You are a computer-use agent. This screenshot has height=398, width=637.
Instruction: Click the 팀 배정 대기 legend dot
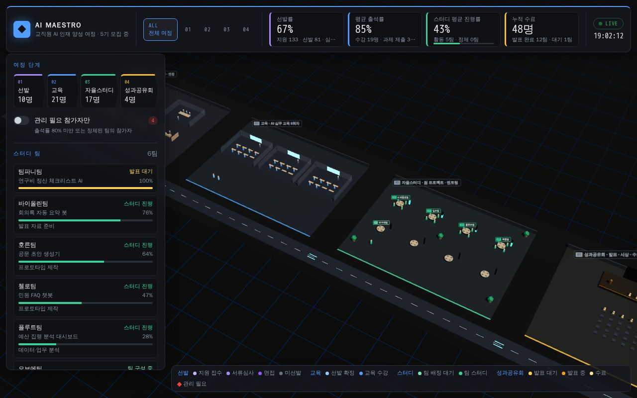pos(420,373)
